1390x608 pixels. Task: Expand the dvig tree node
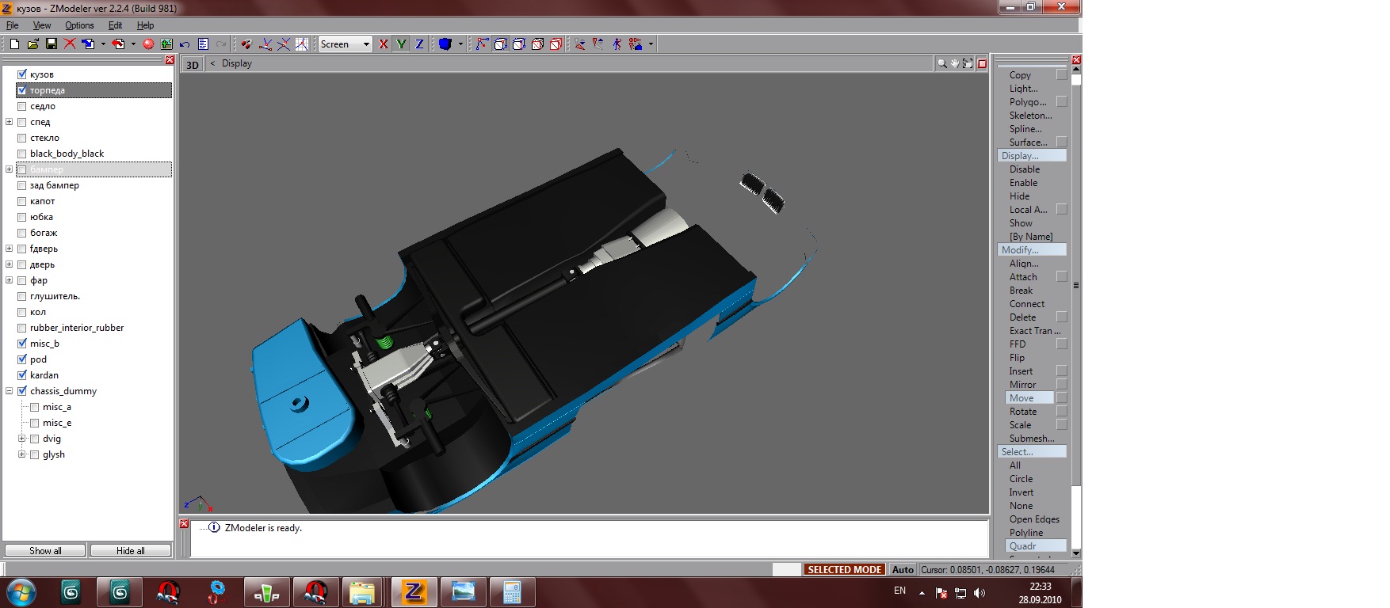[x=22, y=439]
